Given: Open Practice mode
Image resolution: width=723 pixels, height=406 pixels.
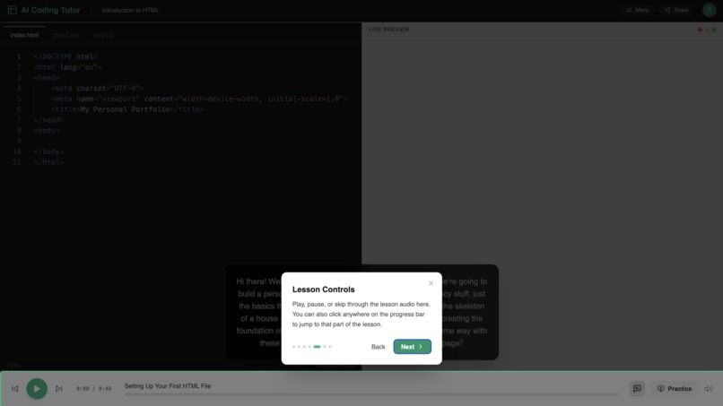Looking at the screenshot, I should (x=675, y=388).
